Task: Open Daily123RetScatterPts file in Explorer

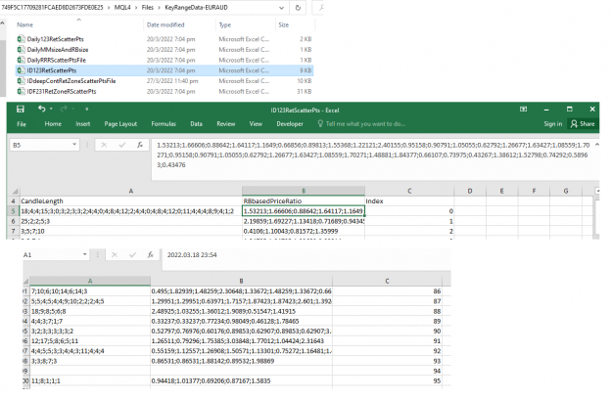Action: pyautogui.click(x=55, y=39)
